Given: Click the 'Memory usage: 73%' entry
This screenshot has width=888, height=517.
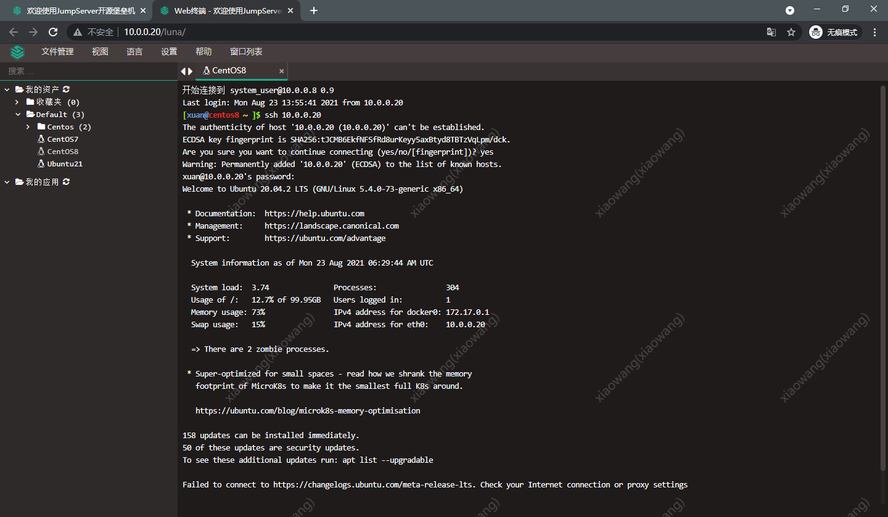Looking at the screenshot, I should tap(228, 312).
